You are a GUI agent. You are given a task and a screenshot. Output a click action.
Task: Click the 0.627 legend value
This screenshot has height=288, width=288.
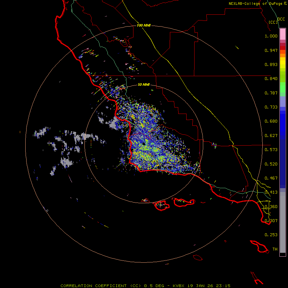271,136
